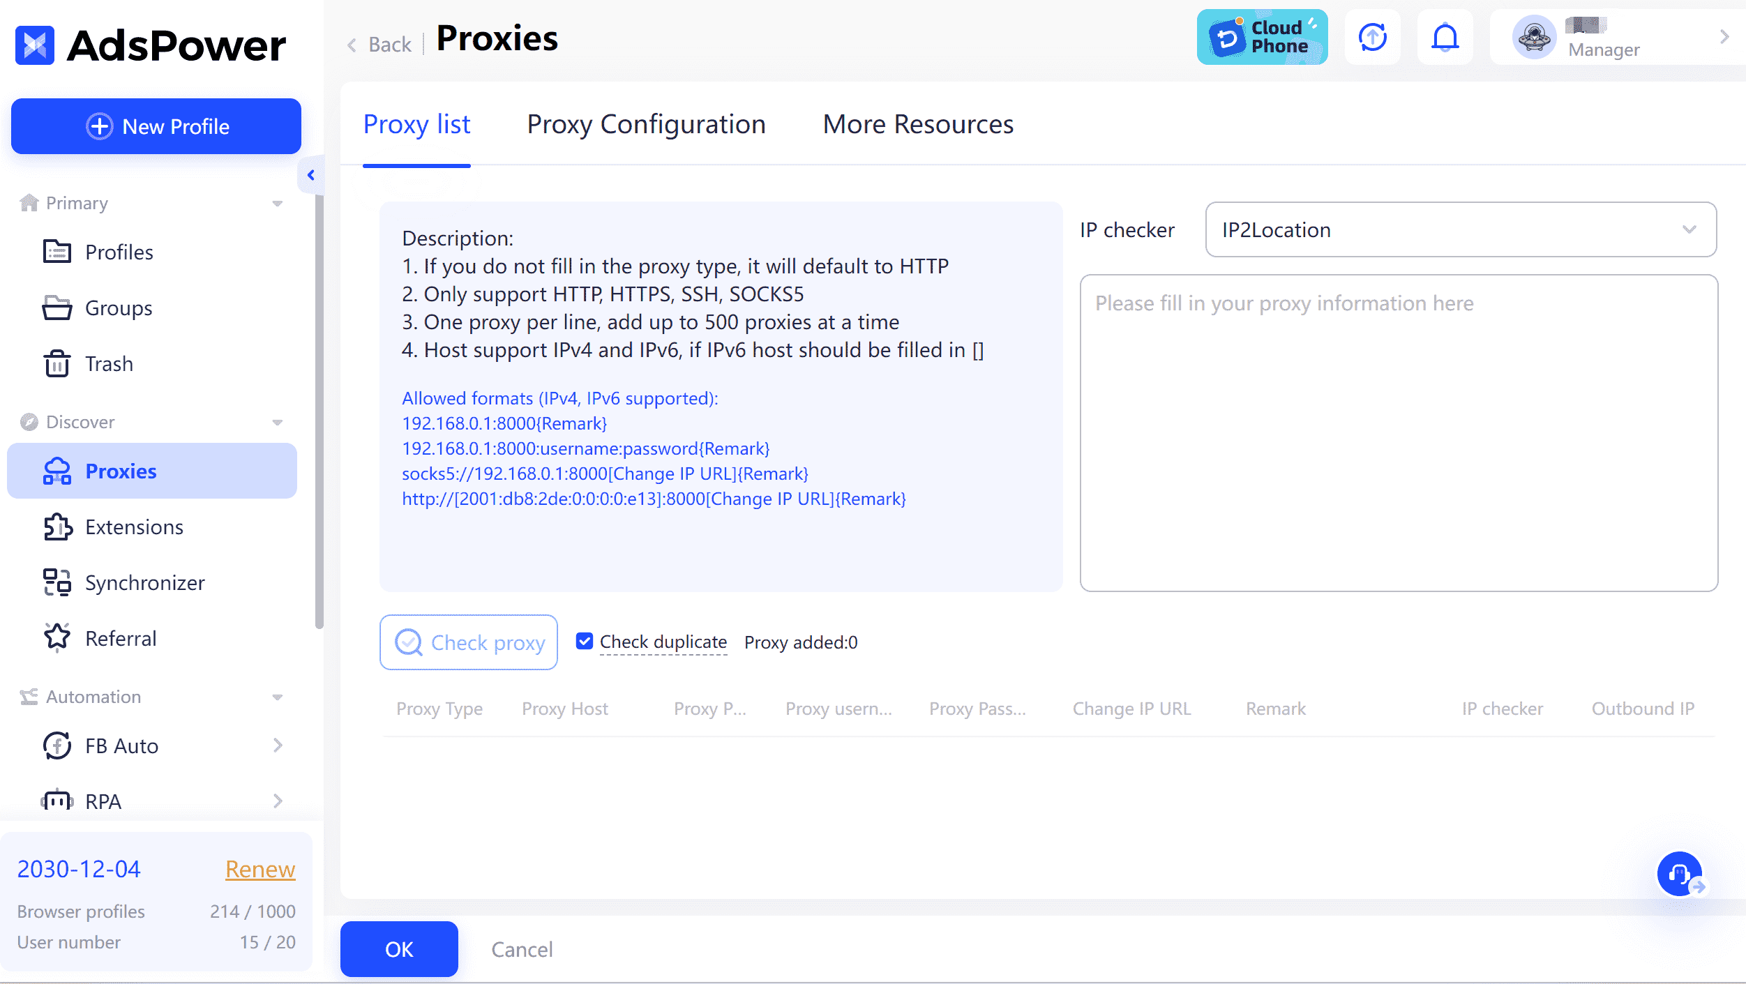Screen dimensions: 1746x984
Task: Expand the FB Auto menu item
Action: pos(278,745)
